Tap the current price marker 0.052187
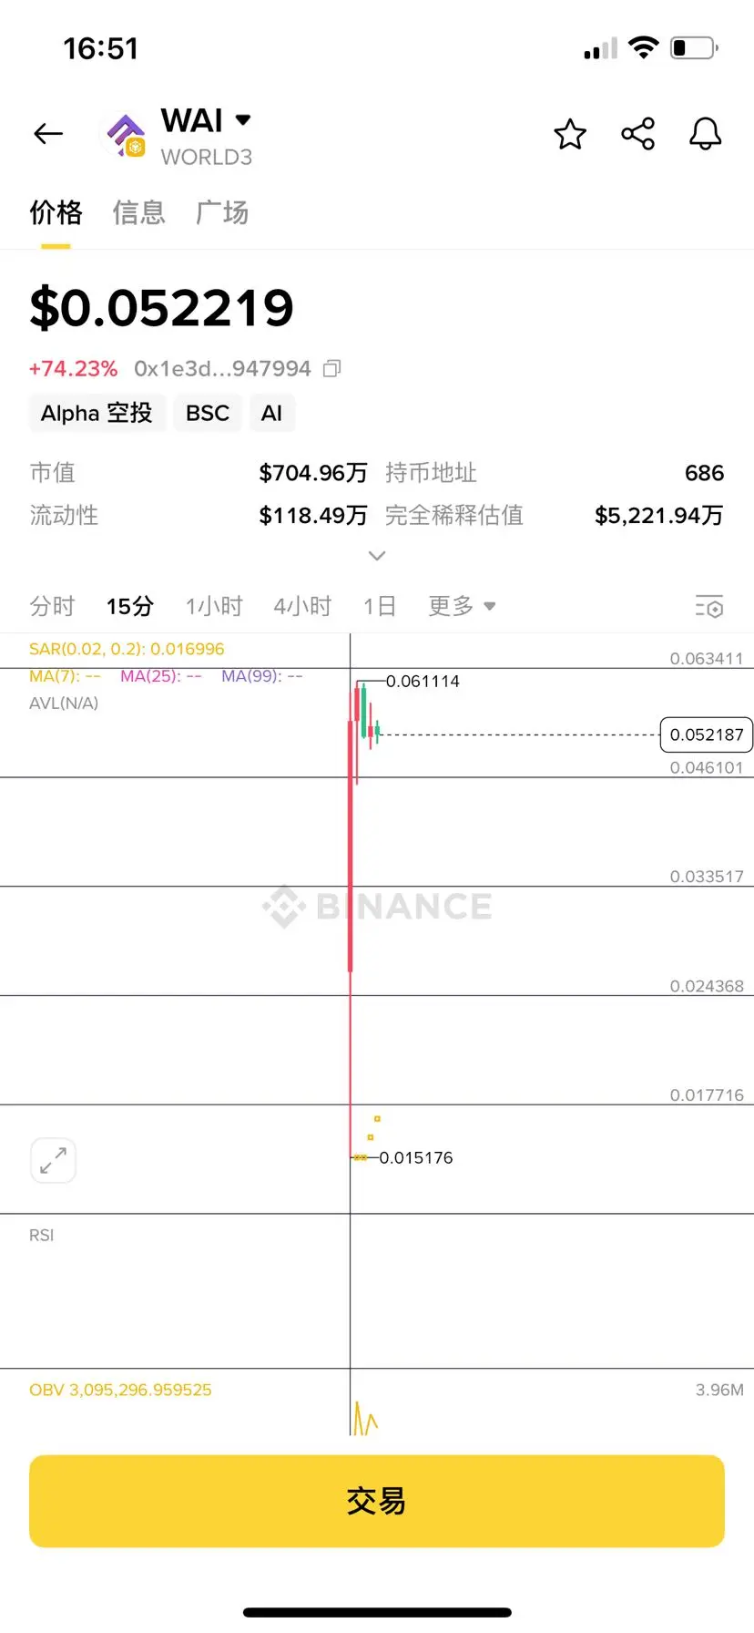This screenshot has width=754, height=1633. [x=707, y=734]
